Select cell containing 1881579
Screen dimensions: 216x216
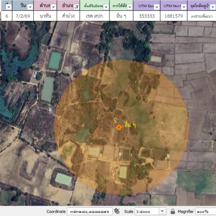[174, 16]
